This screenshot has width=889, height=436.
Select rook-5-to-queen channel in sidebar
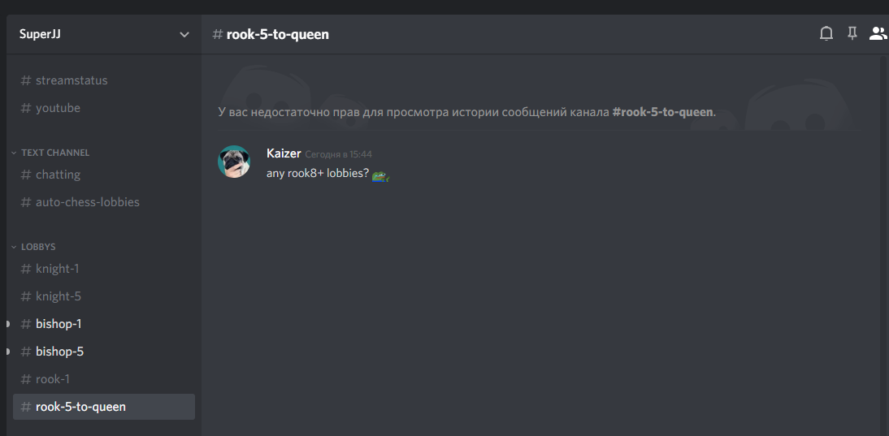(x=104, y=407)
